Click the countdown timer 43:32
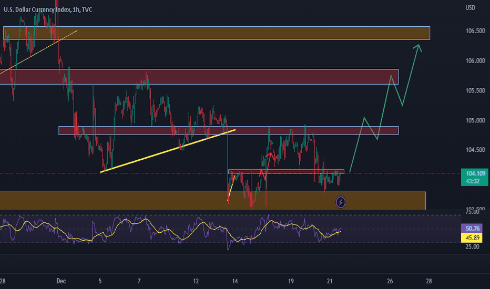Image resolution: width=490 pixels, height=289 pixels. (473, 181)
